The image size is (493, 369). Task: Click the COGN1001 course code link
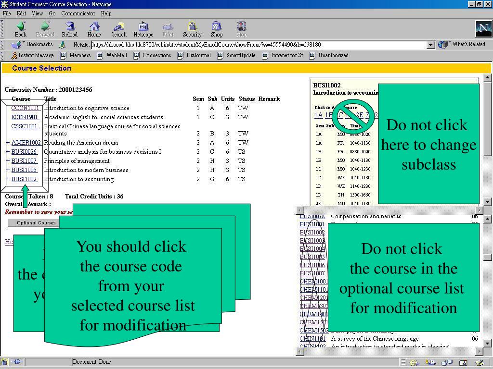(x=25, y=108)
